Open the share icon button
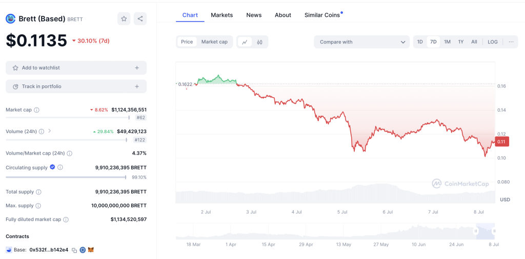 tap(140, 19)
